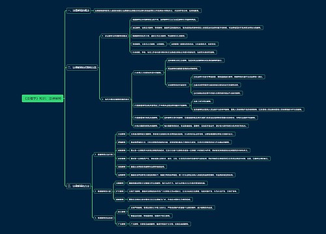This screenshot has height=234, width=326.
Task: Click the 狭义解释 node
Action: pyautogui.click(x=122, y=212)
